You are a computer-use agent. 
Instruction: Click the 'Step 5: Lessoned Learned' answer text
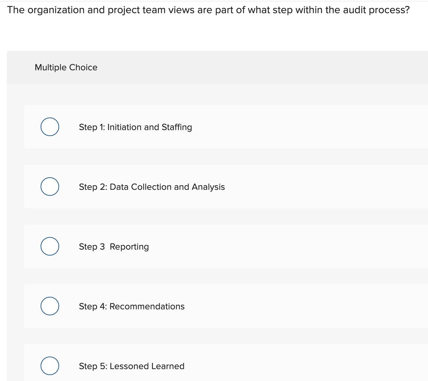(x=131, y=366)
